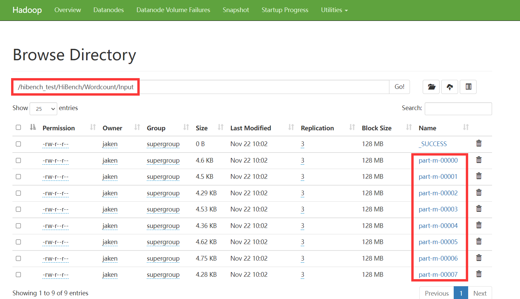Check the box for part-m-00001 row

pyautogui.click(x=18, y=176)
